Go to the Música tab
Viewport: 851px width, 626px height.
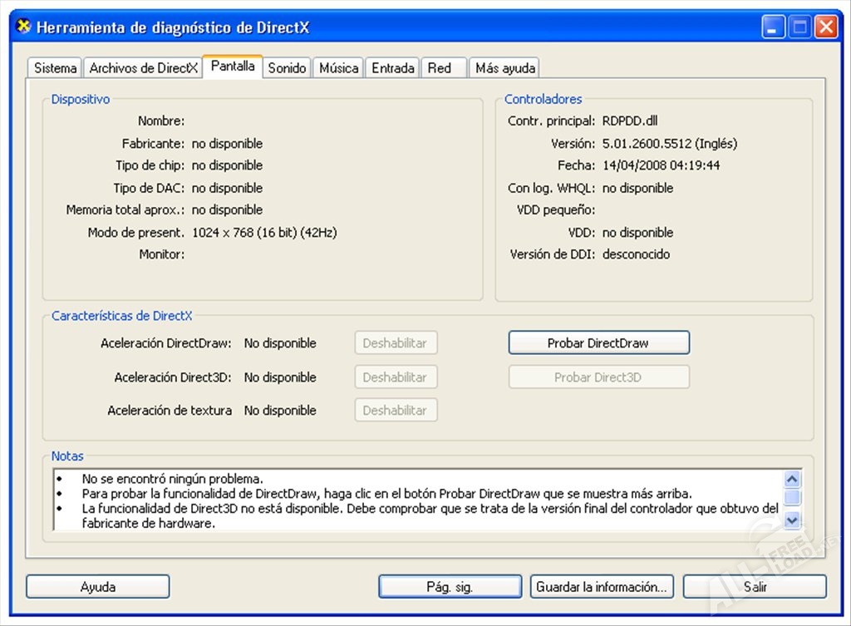point(339,68)
